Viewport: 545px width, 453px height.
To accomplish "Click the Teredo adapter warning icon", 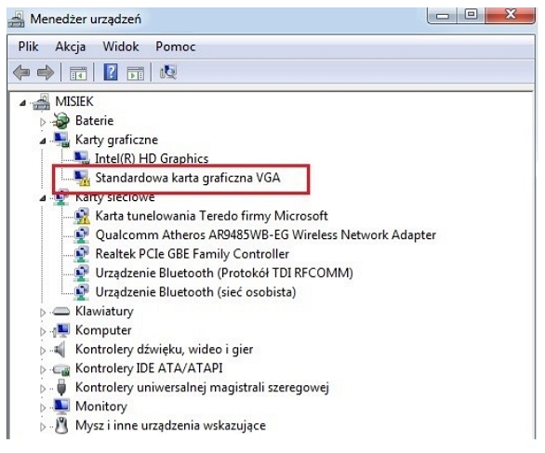I will point(82,216).
